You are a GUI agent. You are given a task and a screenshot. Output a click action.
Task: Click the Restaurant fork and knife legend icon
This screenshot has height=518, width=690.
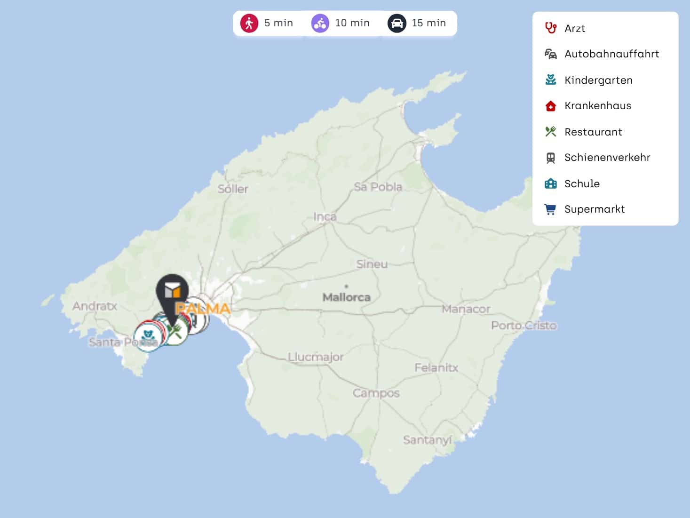pyautogui.click(x=550, y=132)
